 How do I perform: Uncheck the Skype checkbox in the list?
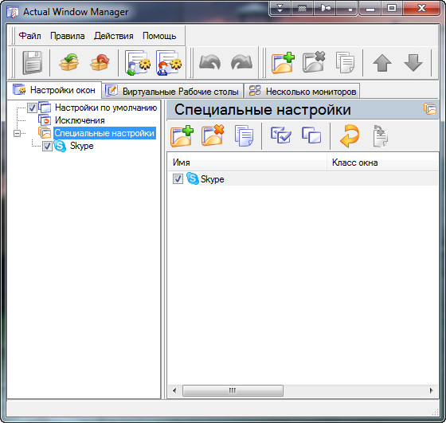coord(178,179)
